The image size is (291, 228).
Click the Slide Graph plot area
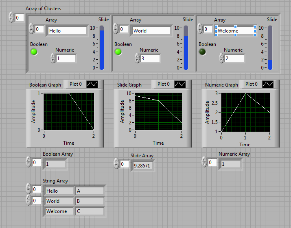click(x=158, y=112)
